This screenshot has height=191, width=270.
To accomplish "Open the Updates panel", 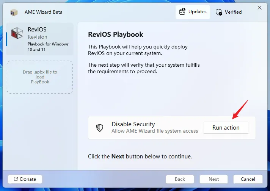I will (193, 12).
